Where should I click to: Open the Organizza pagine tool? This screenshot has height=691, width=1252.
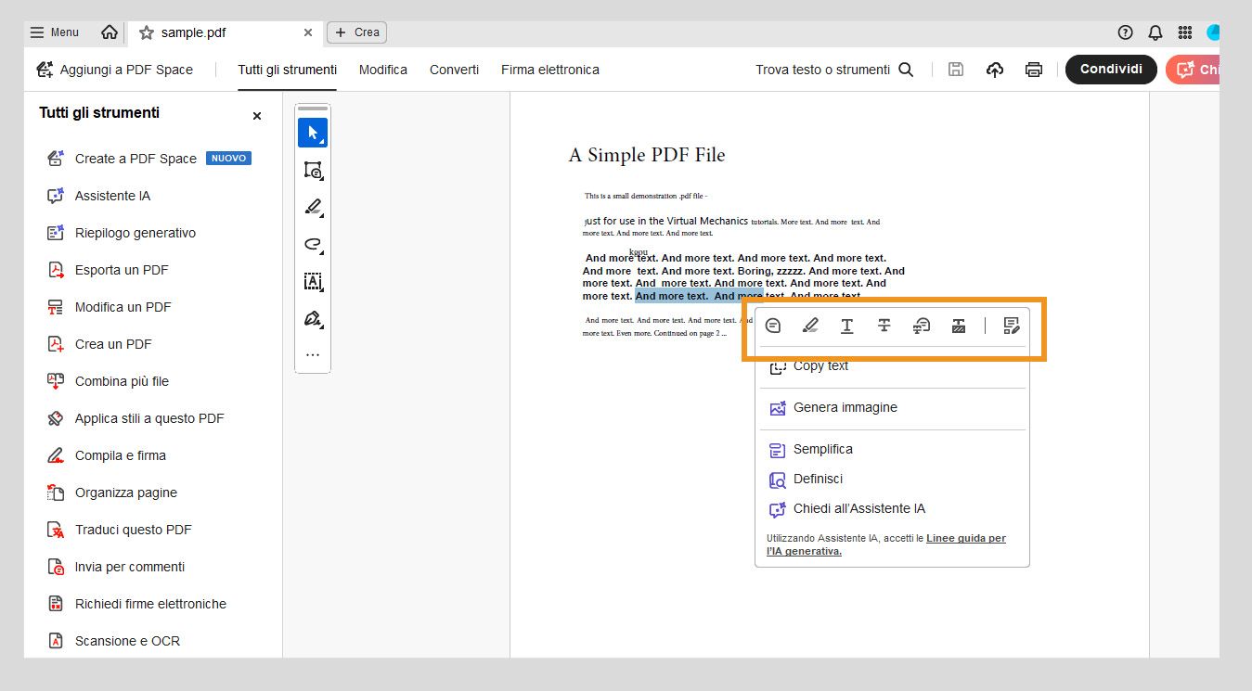pos(111,493)
